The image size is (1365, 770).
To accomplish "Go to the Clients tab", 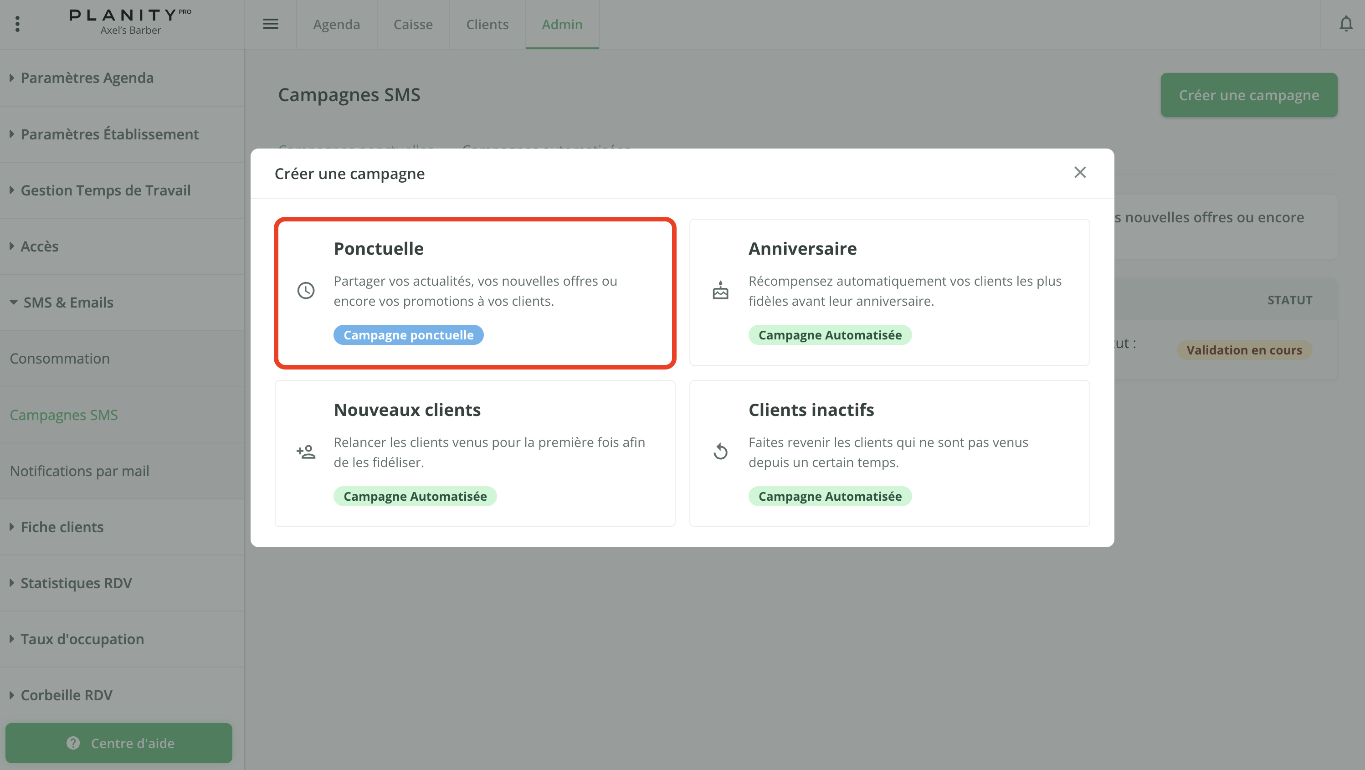I will (487, 25).
